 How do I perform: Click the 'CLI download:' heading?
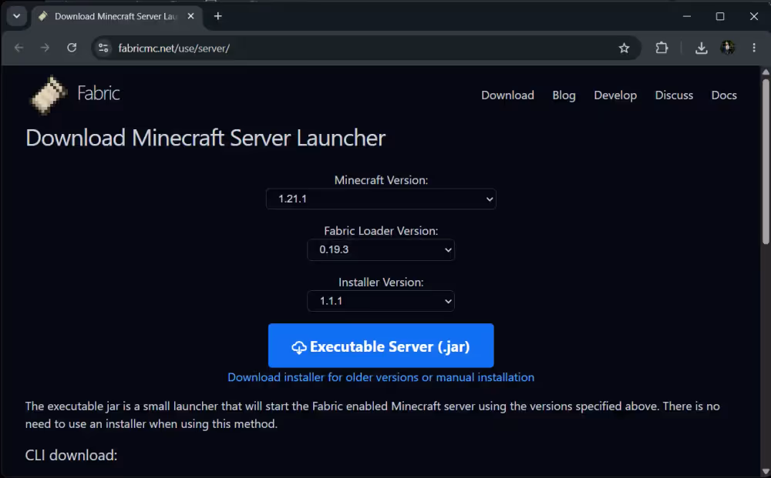71,456
